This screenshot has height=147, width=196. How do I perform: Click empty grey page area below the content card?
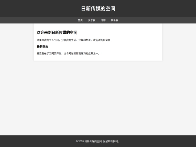(x=98, y=98)
